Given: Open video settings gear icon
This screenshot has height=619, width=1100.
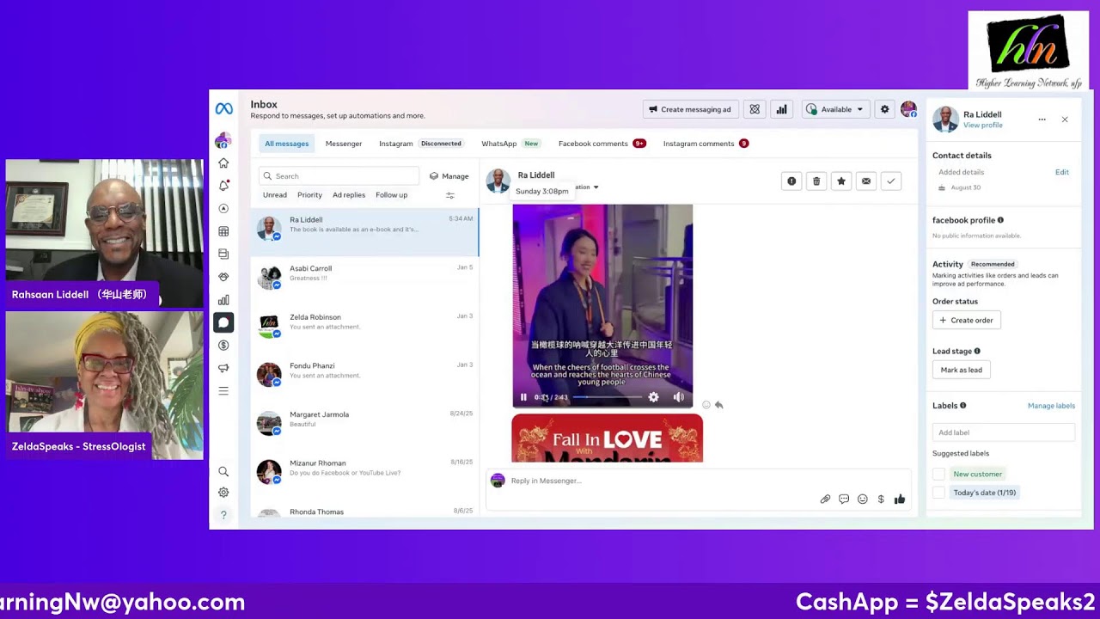Looking at the screenshot, I should tap(653, 397).
